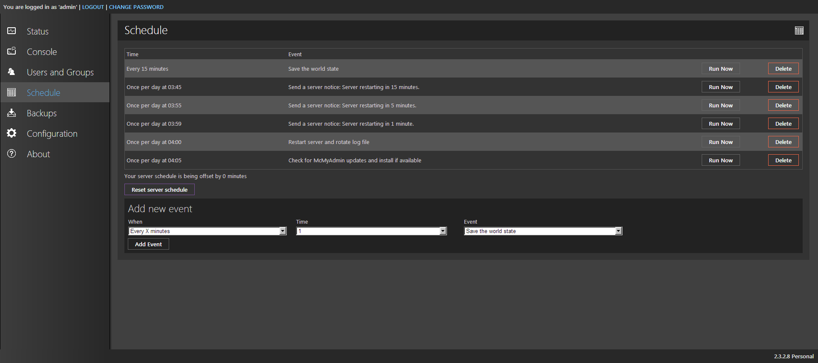The width and height of the screenshot is (818, 363).
Task: Click the Users and Groups icon
Action: [12, 72]
